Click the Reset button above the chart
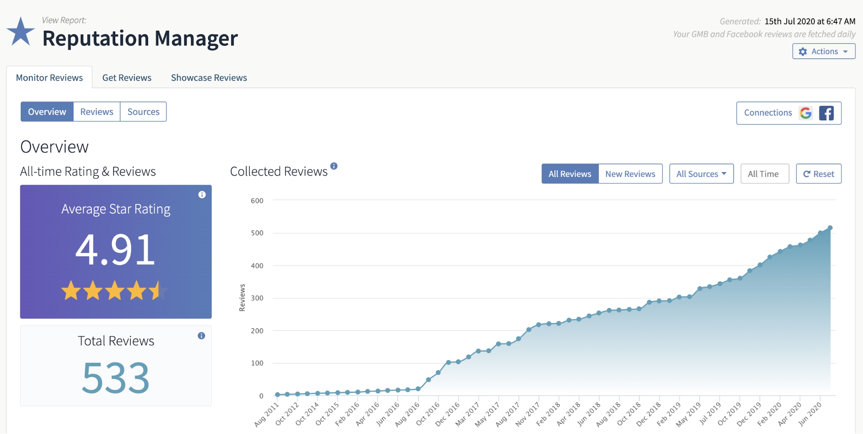Viewport: 863px width, 434px height. coord(818,173)
